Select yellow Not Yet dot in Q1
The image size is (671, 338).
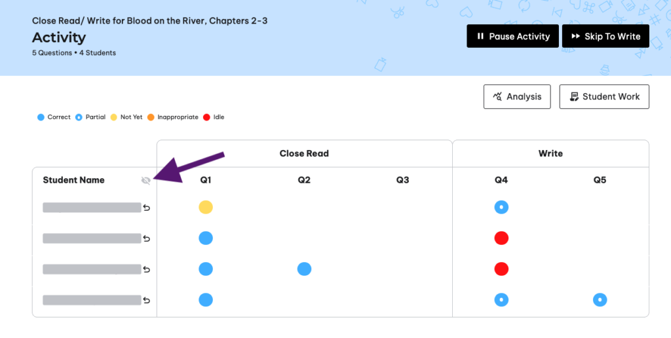pos(206,207)
